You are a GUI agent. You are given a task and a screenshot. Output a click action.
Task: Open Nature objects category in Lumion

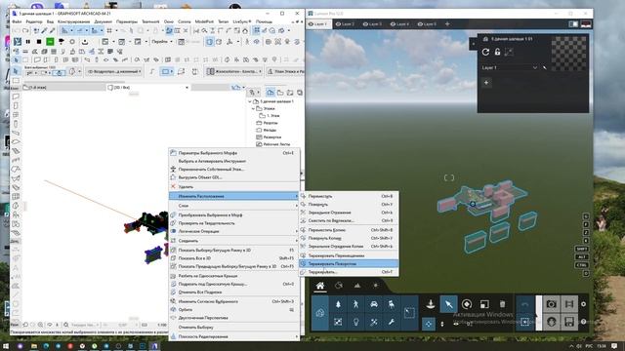[338, 304]
